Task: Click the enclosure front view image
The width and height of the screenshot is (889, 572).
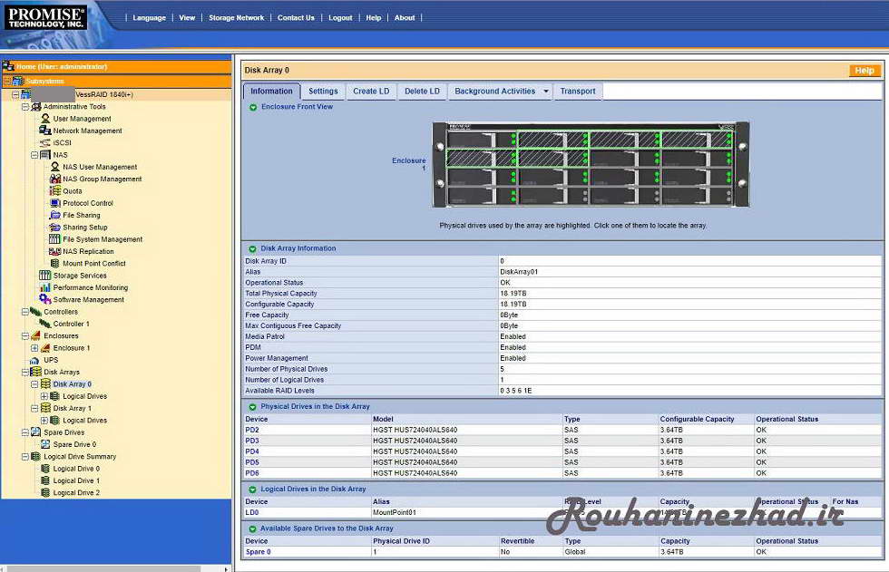Action: (x=591, y=164)
